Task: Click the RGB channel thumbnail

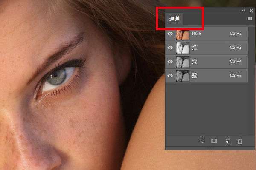Action: (183, 35)
